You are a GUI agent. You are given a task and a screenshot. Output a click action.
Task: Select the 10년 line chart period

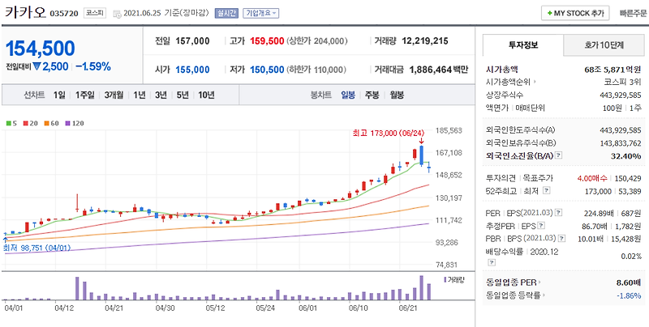(x=206, y=95)
